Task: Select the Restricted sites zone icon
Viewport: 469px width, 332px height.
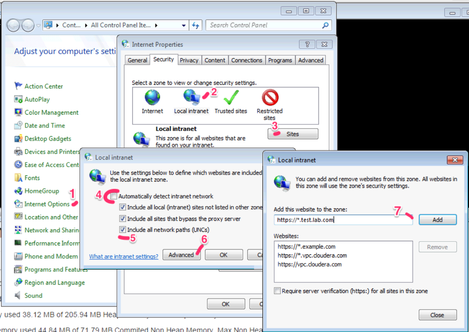Action: click(270, 97)
